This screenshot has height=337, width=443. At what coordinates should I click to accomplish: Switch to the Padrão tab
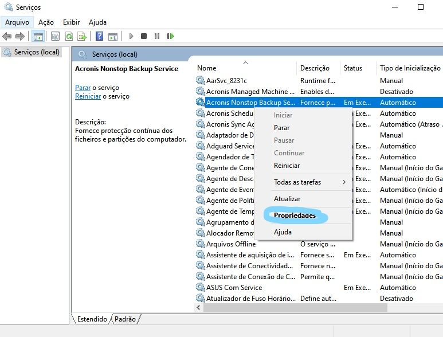pos(125,319)
